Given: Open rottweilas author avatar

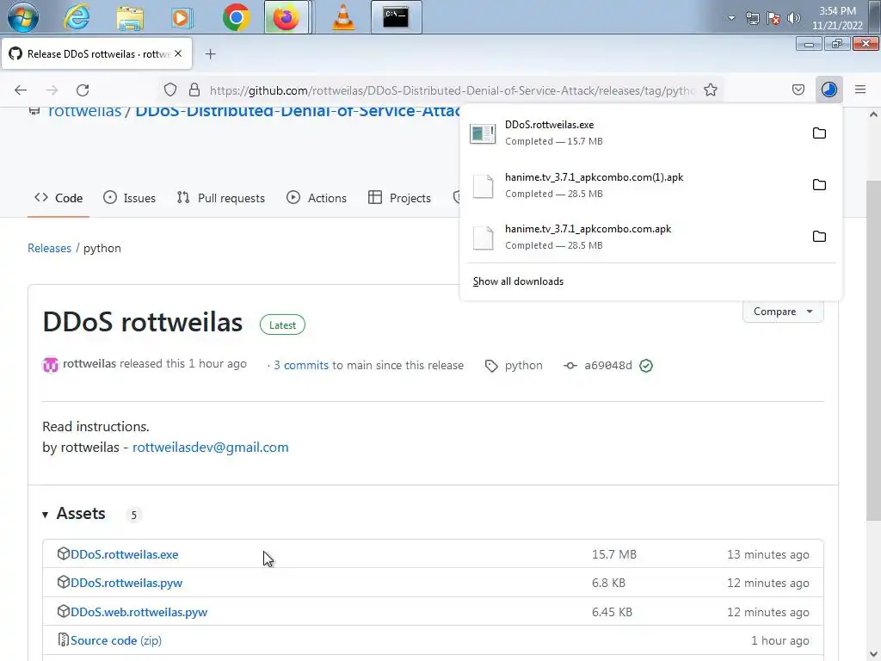Looking at the screenshot, I should coord(51,365).
